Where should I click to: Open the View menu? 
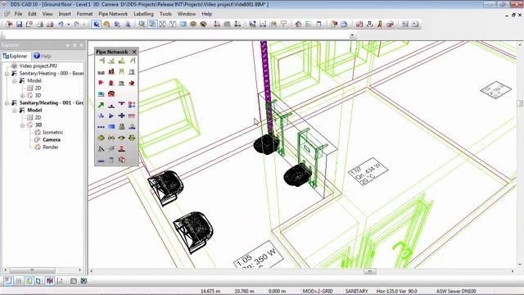click(47, 14)
